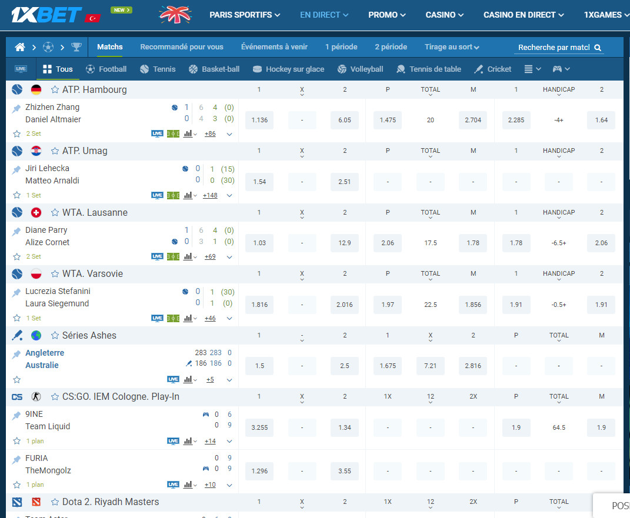630x518 pixels.
Task: Click the tennis icon beside ATP. Hambourg
Action: coord(17,89)
